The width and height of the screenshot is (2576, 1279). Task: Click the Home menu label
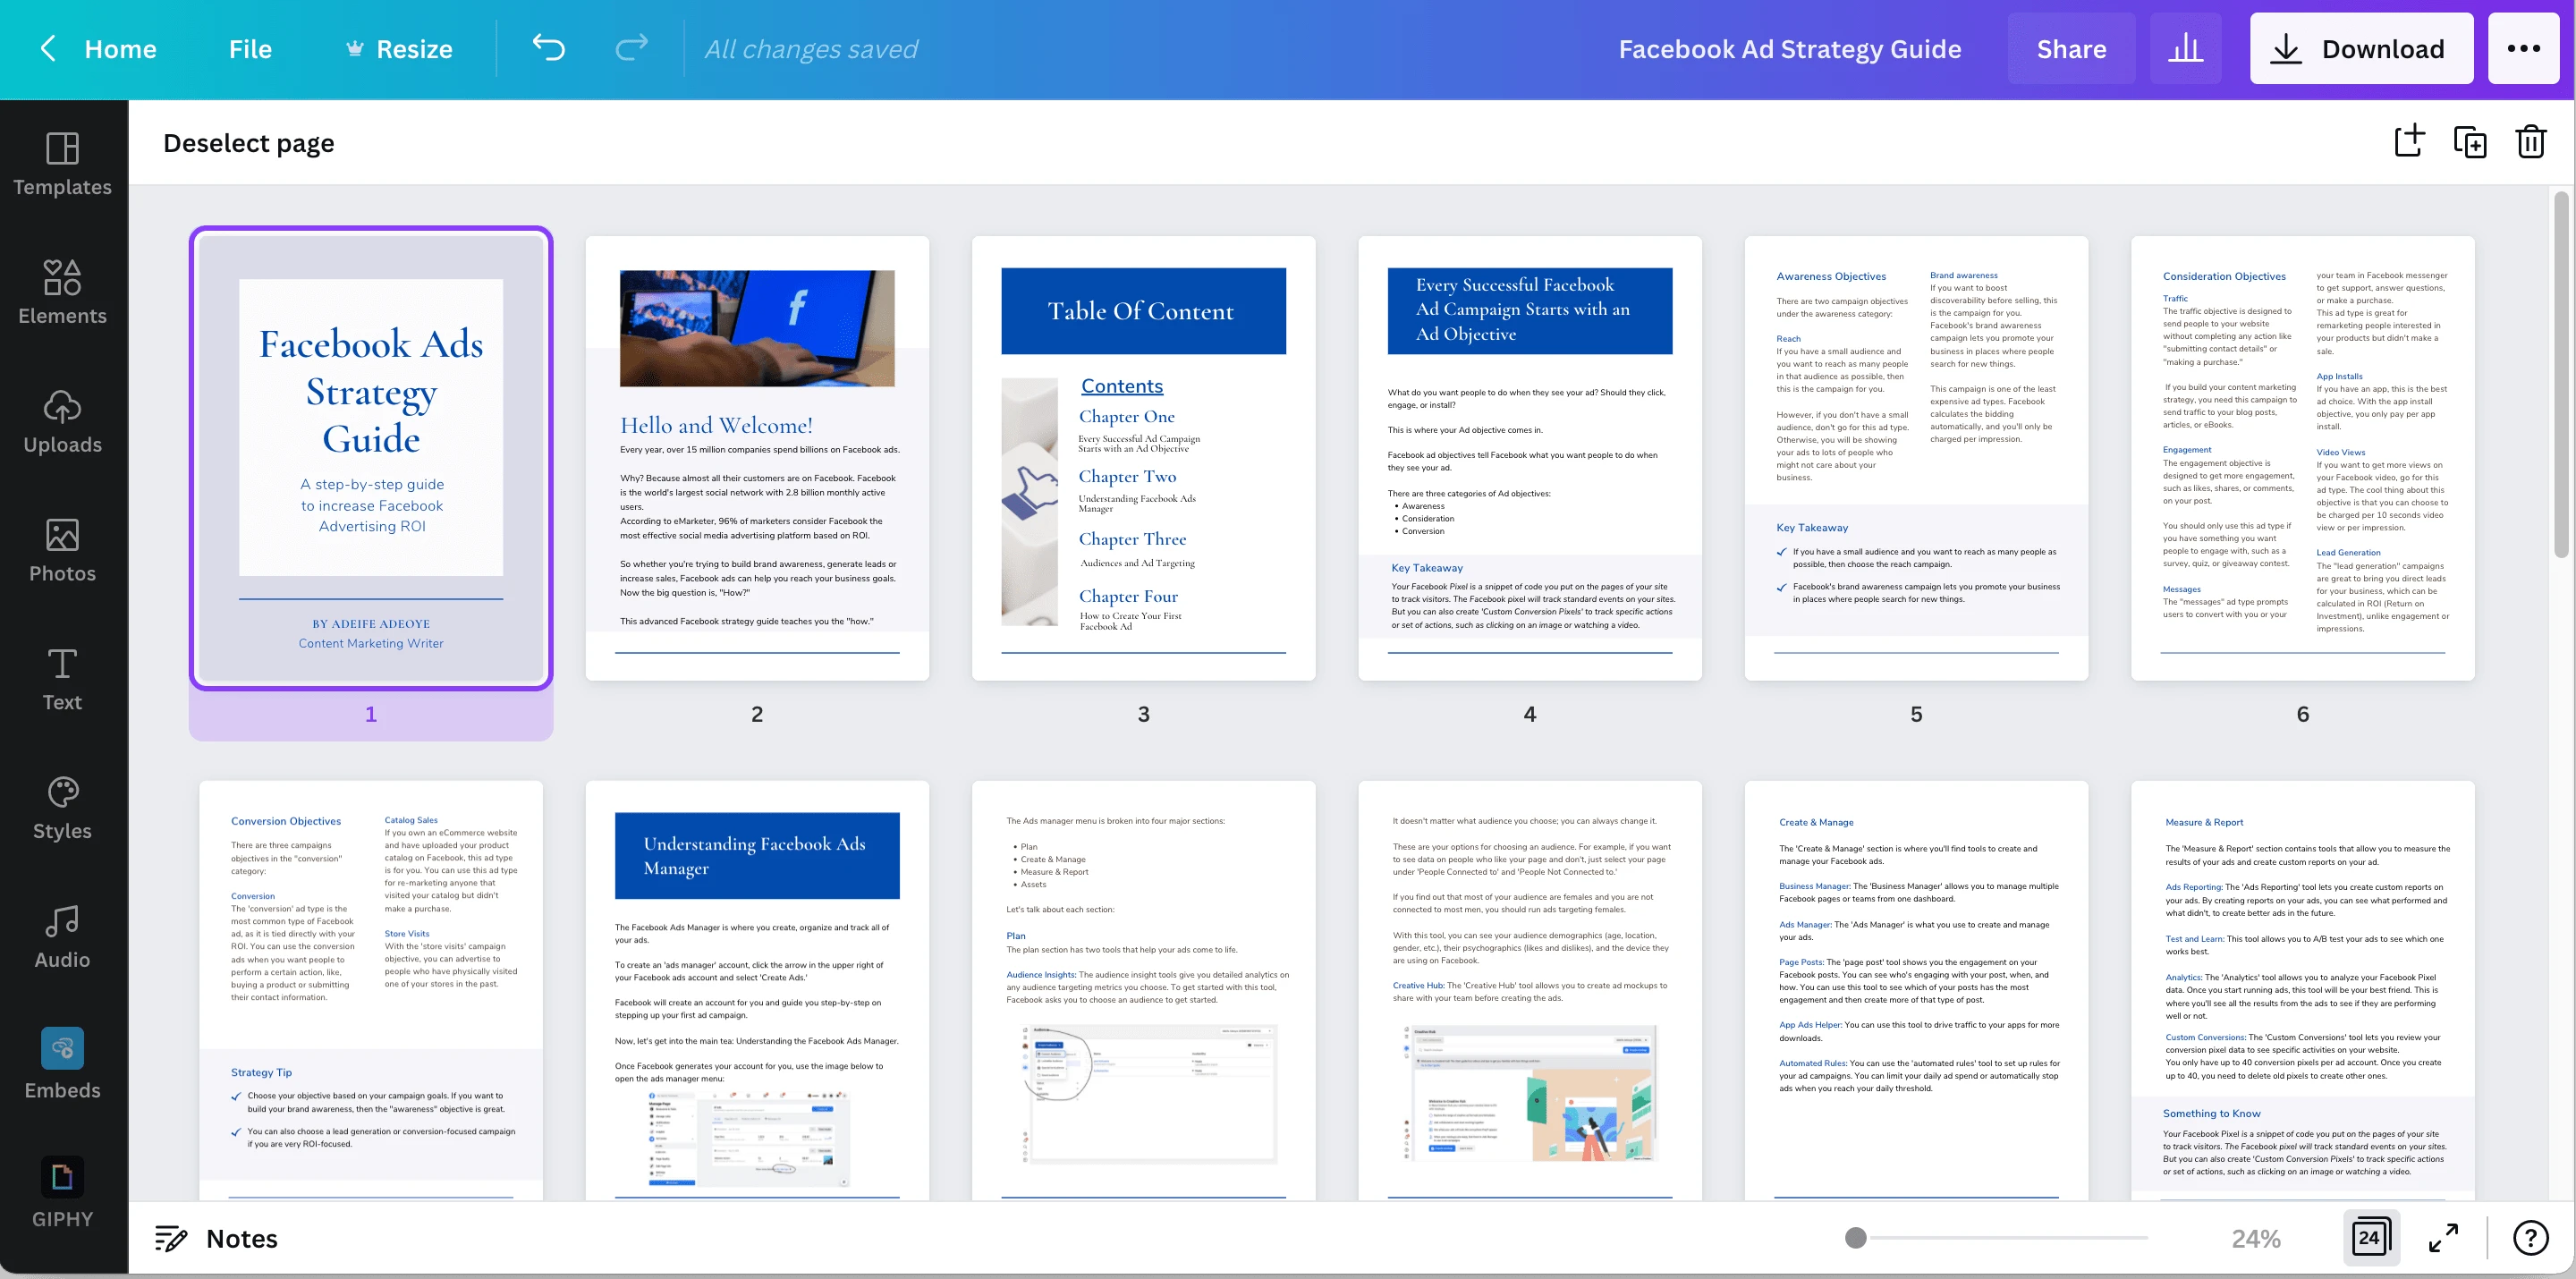point(120,49)
